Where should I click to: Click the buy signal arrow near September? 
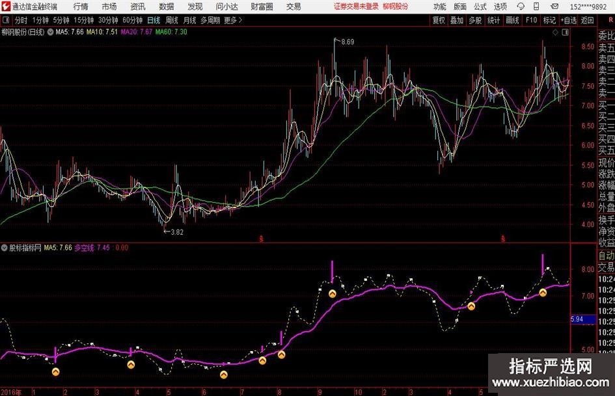click(x=332, y=294)
